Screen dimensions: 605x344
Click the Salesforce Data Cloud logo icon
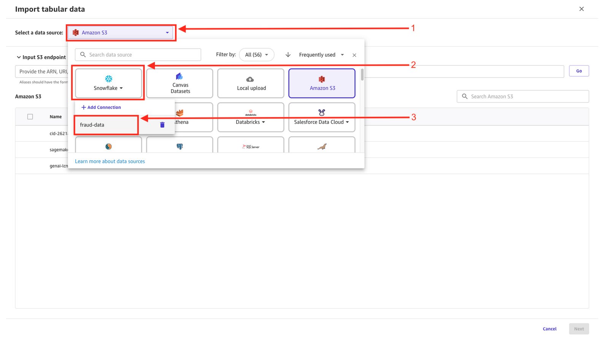pos(322,112)
